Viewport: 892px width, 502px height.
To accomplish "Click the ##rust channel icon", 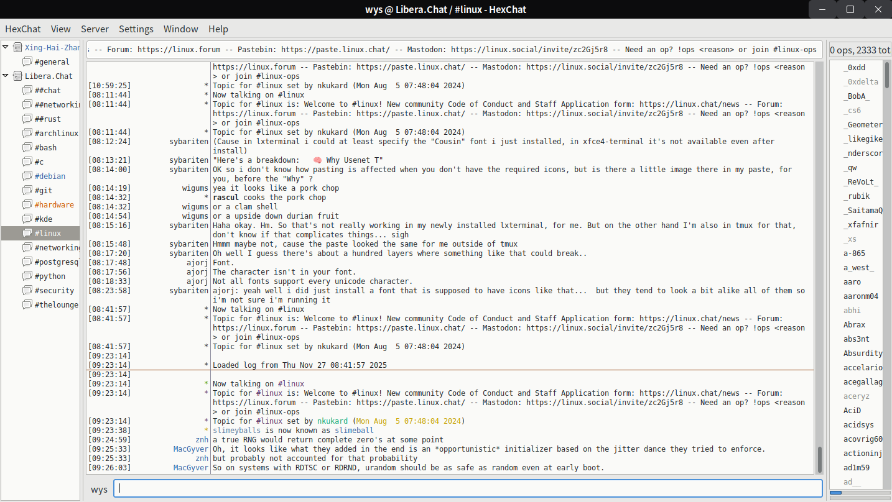I will [x=27, y=119].
